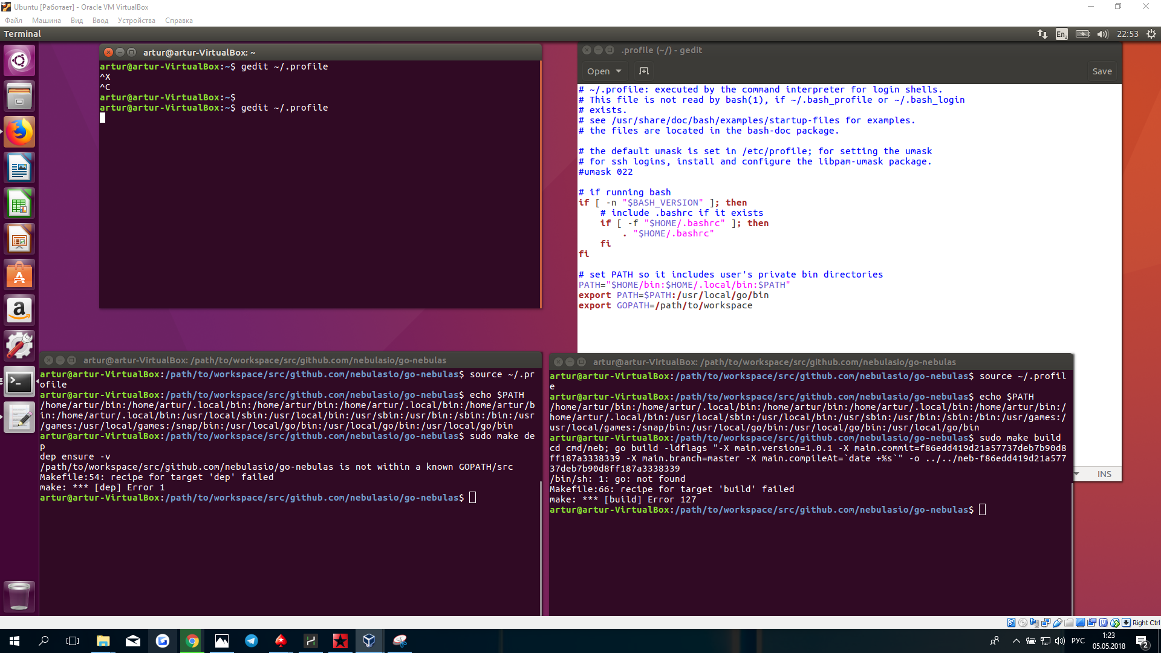Launch LibreOffice Writer from the dock
Viewport: 1161px width, 653px height.
(x=19, y=168)
